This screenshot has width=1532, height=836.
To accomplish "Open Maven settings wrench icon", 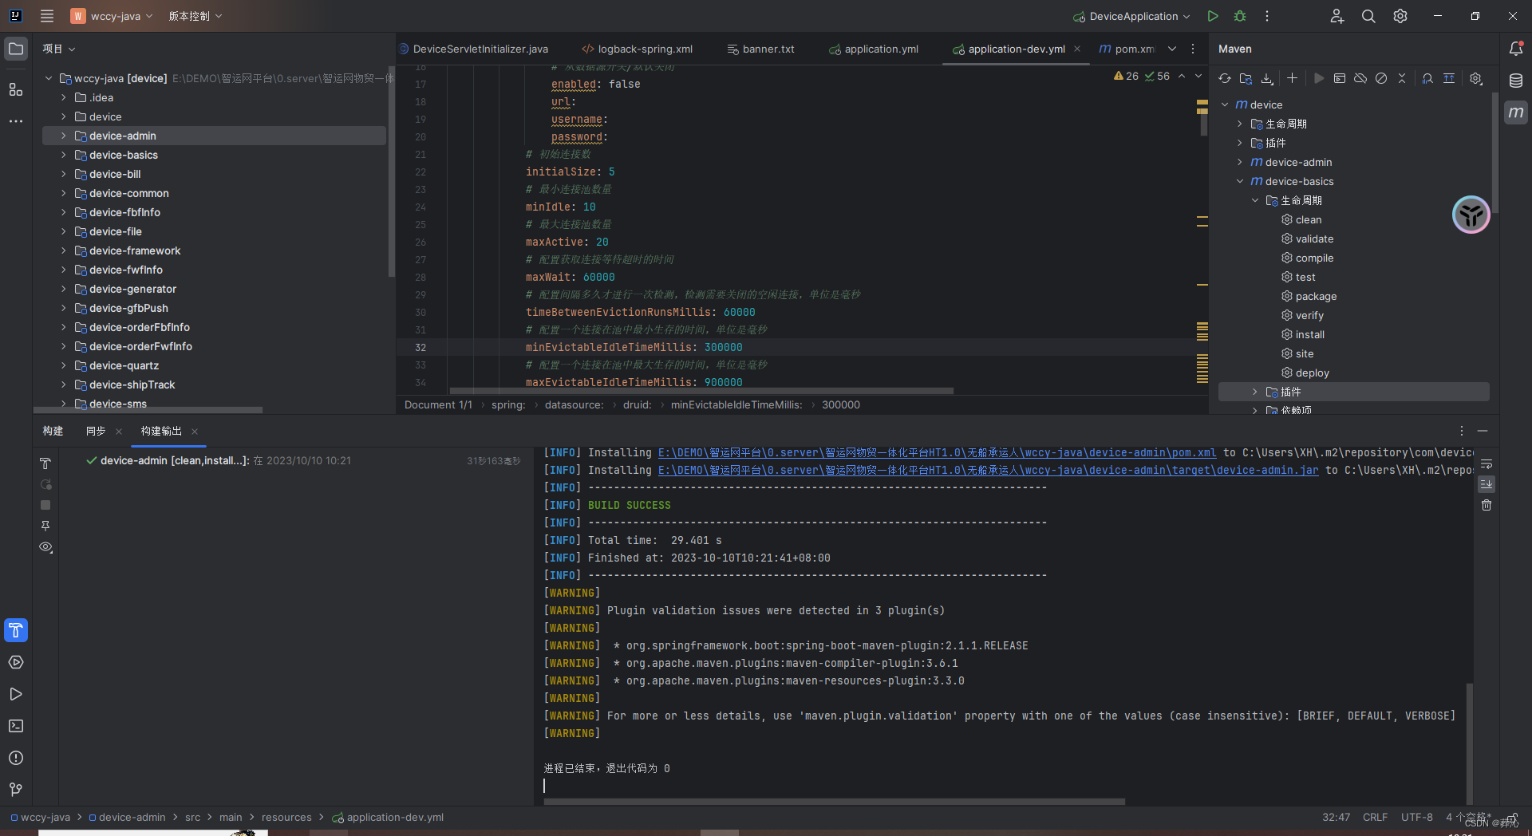I will [1476, 78].
